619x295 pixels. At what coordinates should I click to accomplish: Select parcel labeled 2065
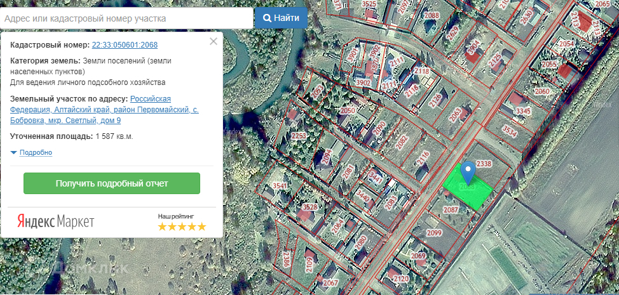[x=602, y=4]
